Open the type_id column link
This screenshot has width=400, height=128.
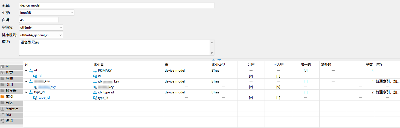pyautogui.click(x=44, y=97)
